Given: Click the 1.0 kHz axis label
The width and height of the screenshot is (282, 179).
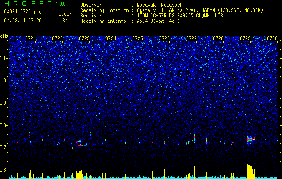Looking at the screenshot, I should tap(4, 81).
